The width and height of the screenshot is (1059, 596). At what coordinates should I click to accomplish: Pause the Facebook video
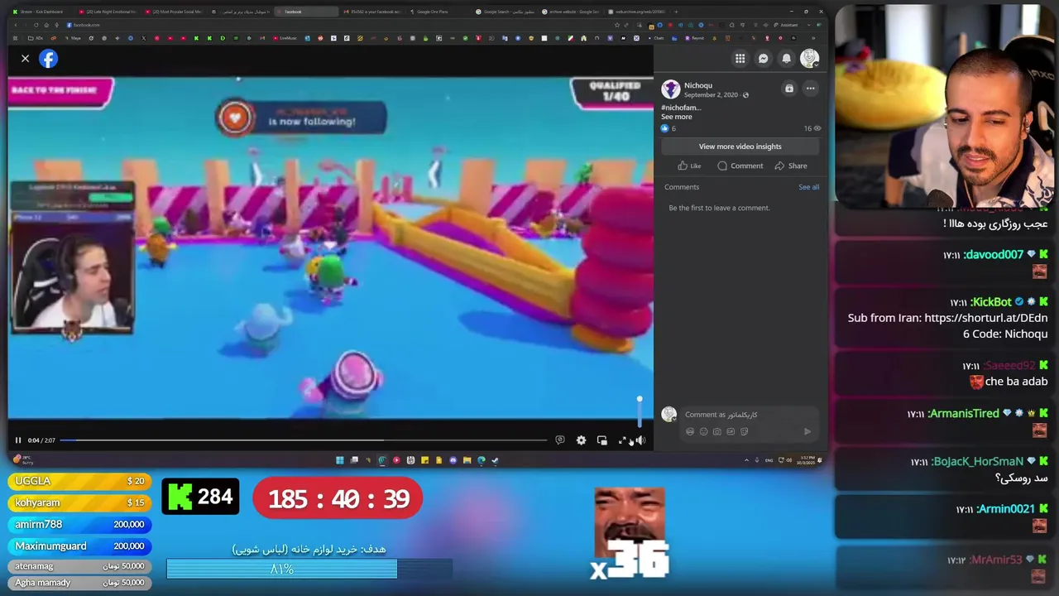click(x=17, y=440)
